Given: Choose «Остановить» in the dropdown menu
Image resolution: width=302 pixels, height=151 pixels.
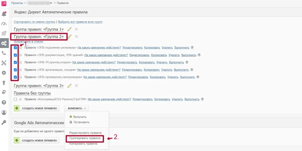Looking at the screenshot, I should (79, 122).
